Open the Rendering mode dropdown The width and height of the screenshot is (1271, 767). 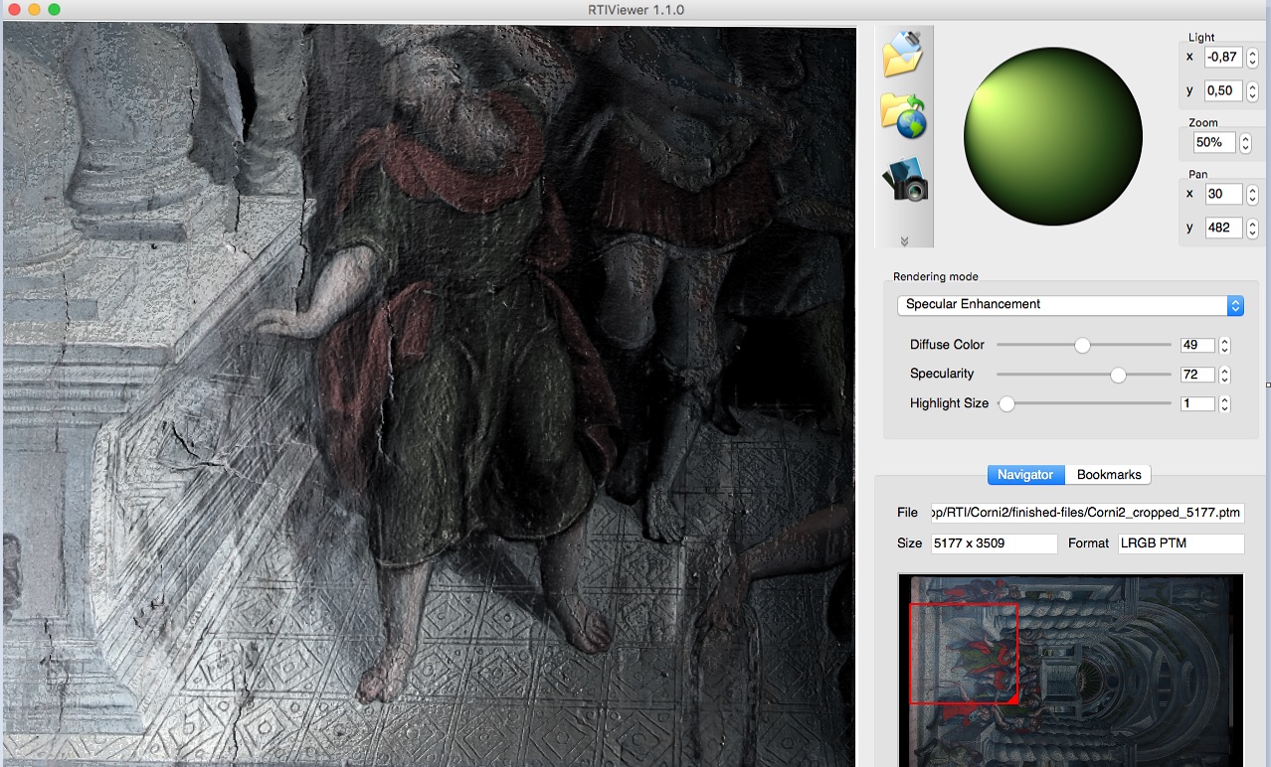1069,305
